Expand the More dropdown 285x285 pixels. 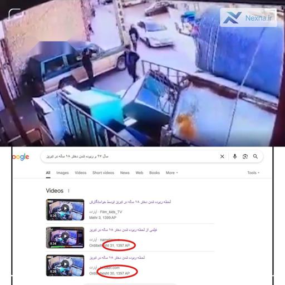[x=172, y=173]
